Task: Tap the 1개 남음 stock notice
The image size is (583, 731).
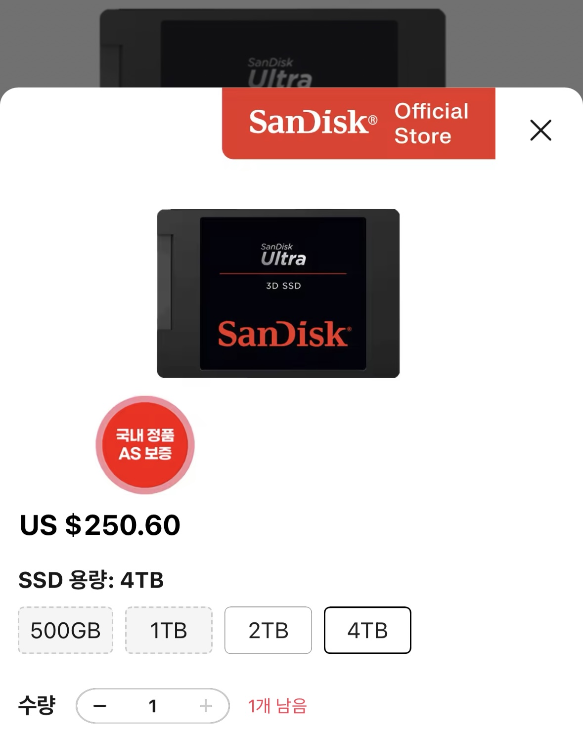Action: click(x=277, y=706)
